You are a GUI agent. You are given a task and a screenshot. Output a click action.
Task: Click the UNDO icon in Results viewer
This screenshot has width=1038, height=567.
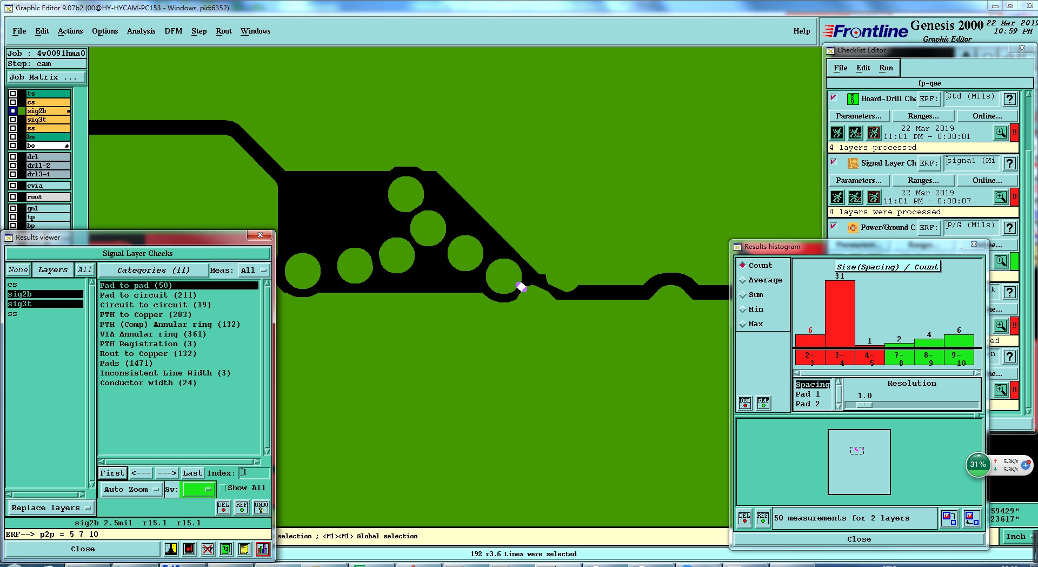point(261,507)
